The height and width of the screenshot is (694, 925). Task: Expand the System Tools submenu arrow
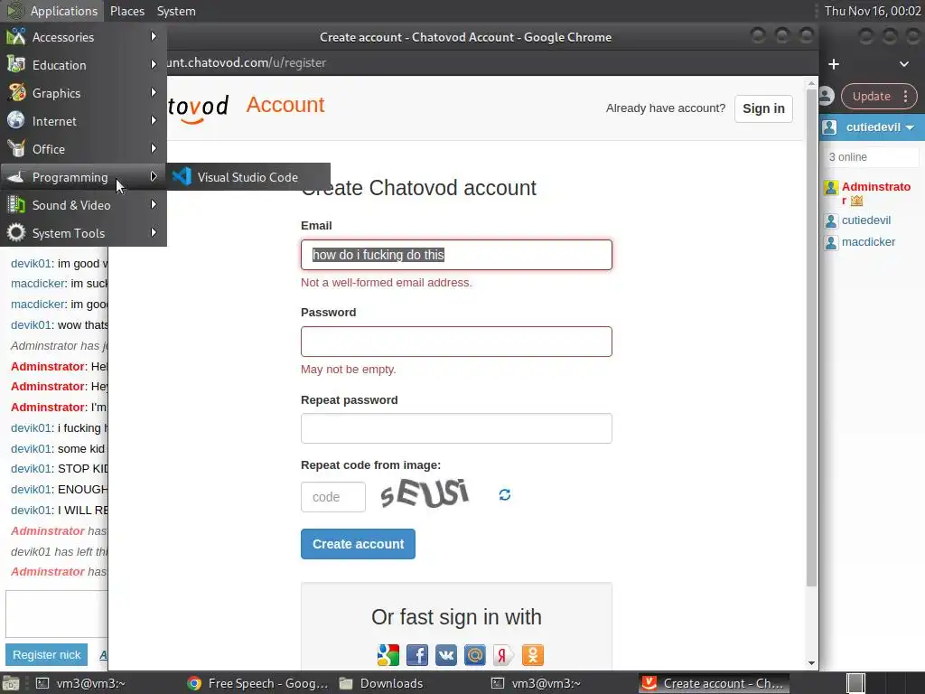154,232
